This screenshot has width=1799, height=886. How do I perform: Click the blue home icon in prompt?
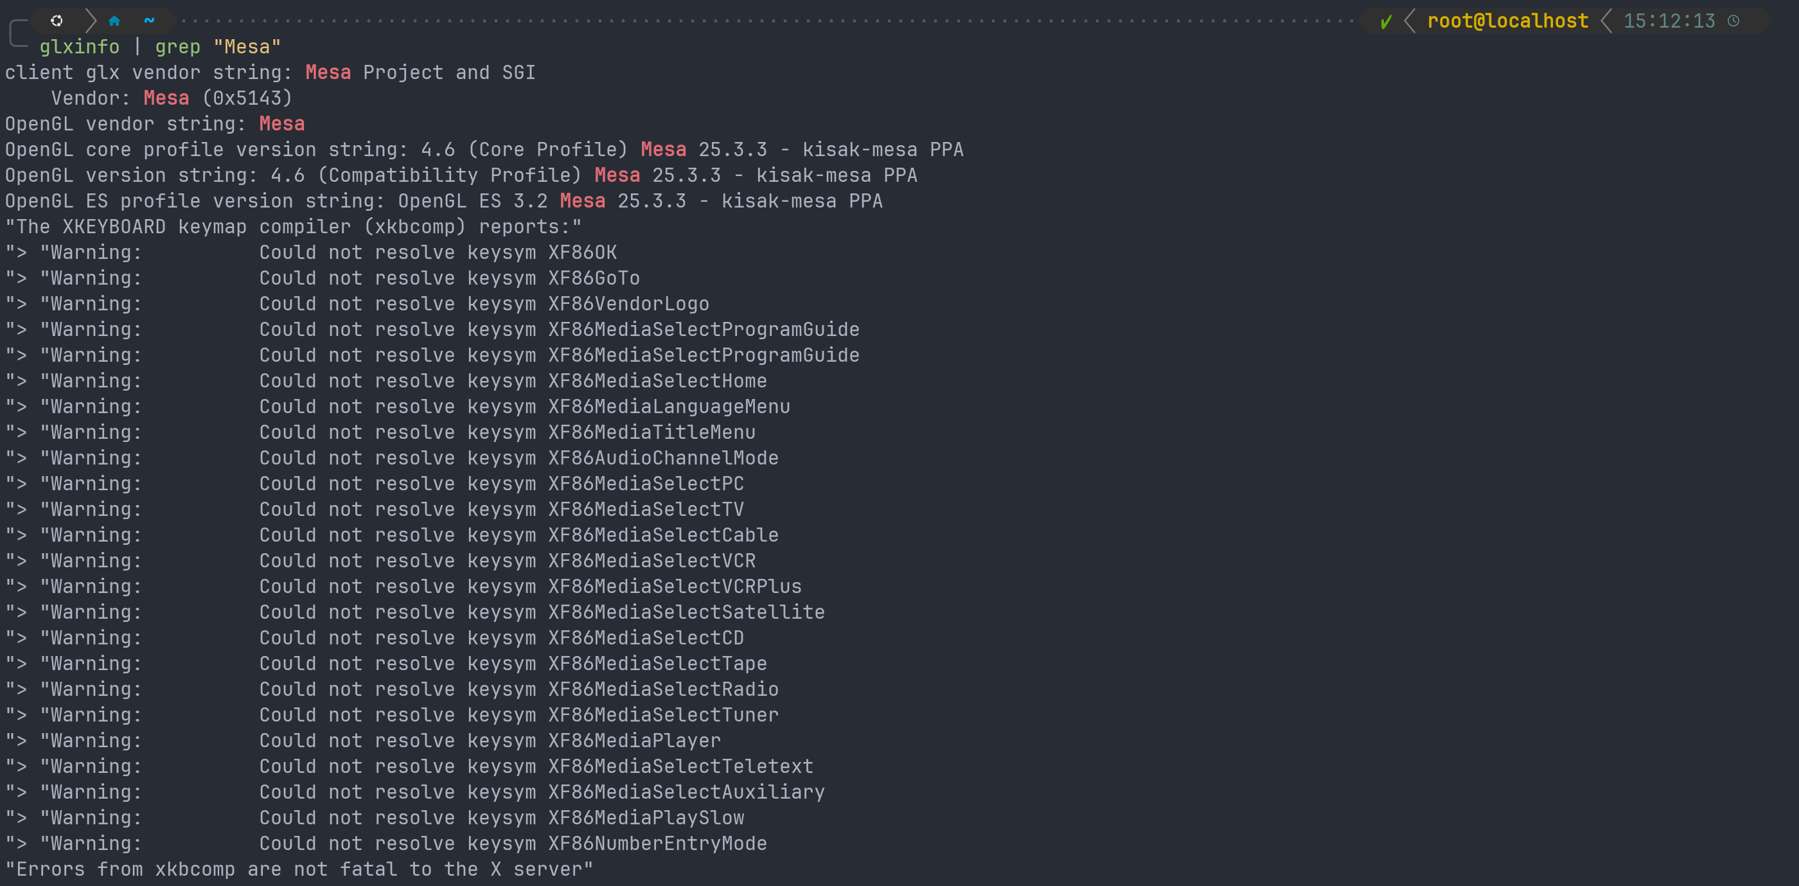tap(114, 21)
